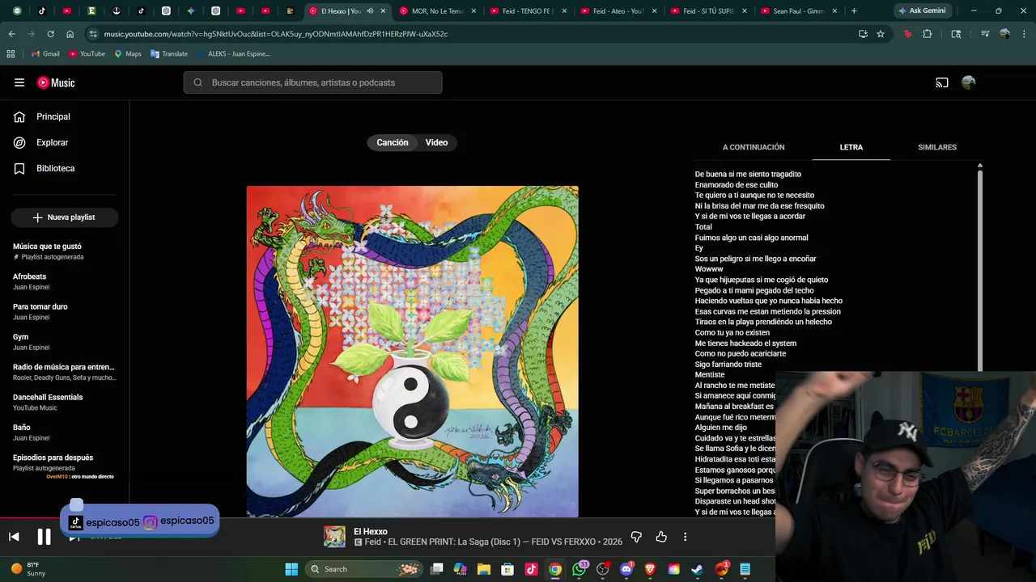Image resolution: width=1036 pixels, height=582 pixels.
Task: Open Gmail bookmark
Action: pos(45,53)
